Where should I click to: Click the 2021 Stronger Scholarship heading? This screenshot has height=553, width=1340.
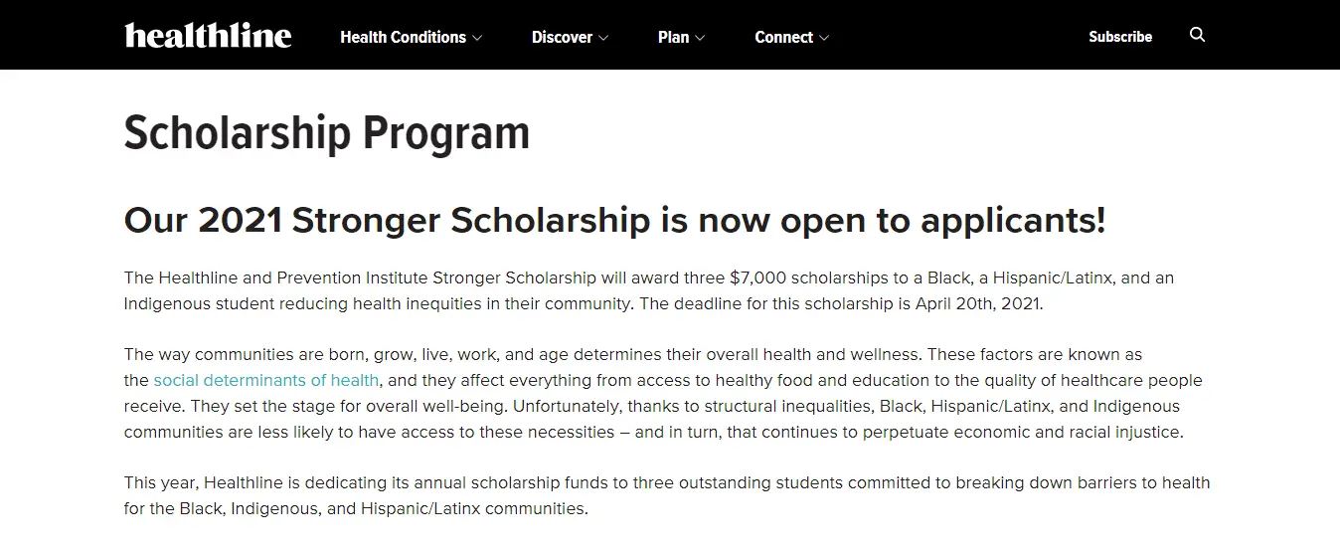point(613,221)
